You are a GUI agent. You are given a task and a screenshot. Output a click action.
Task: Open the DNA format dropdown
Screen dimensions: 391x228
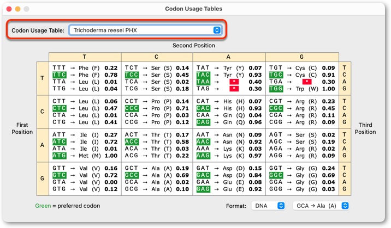click(x=268, y=206)
